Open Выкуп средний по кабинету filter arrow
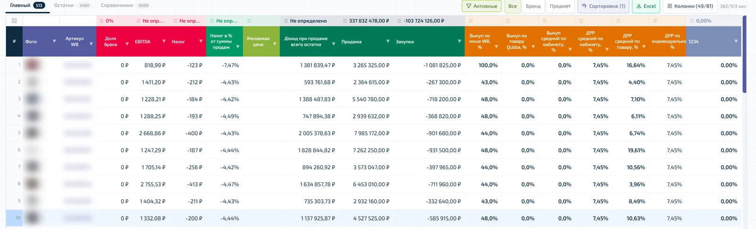The width and height of the screenshot is (756, 229). click(570, 49)
